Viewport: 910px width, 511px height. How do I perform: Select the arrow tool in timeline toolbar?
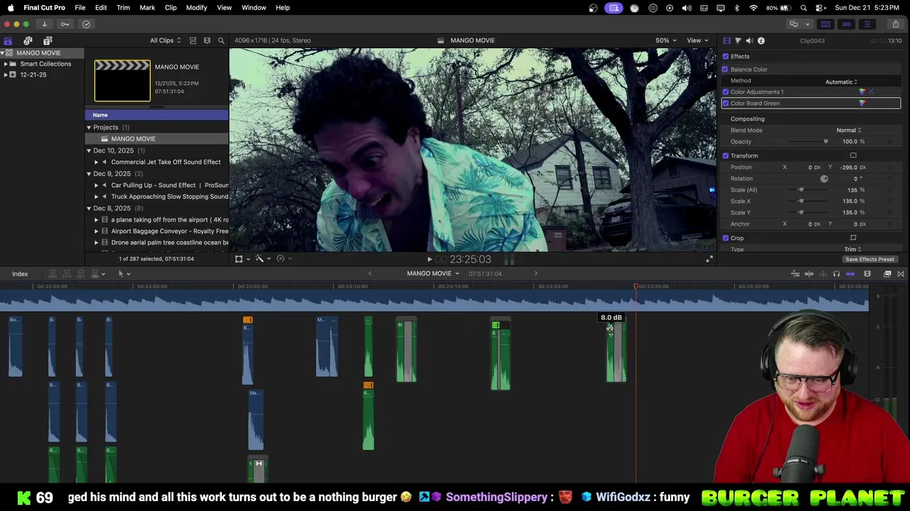(123, 274)
